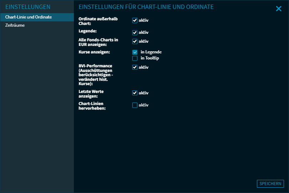Click the 'in Legende' label text
The width and height of the screenshot is (289, 193).
(151, 52)
